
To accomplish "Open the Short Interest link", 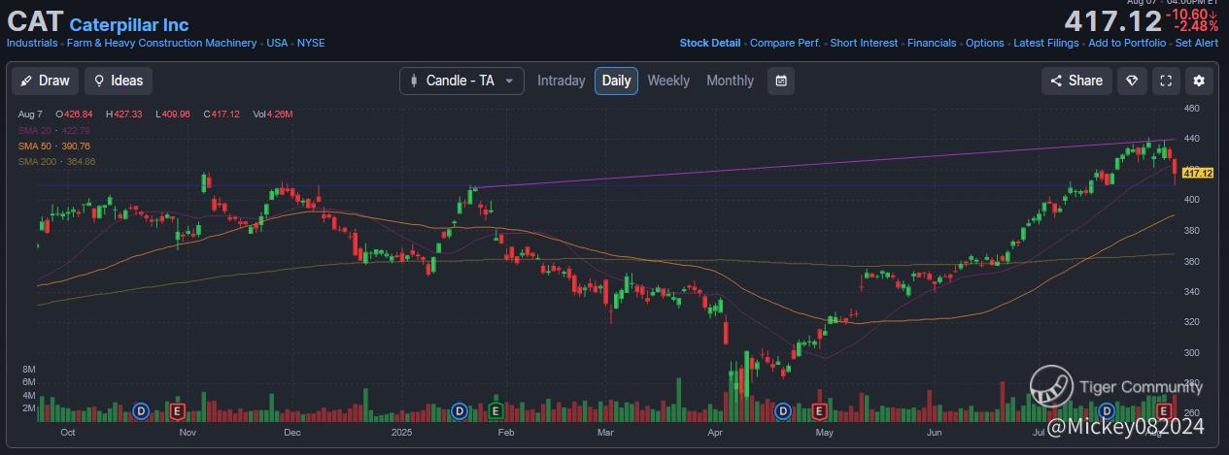I will pos(864,44).
